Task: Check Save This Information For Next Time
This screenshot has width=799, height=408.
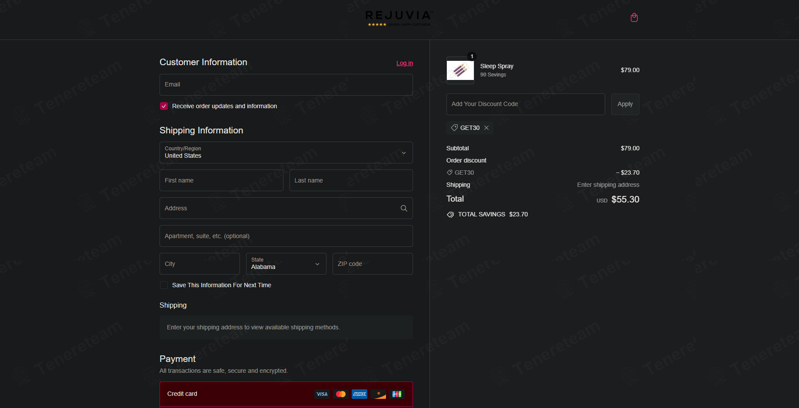Action: point(164,285)
